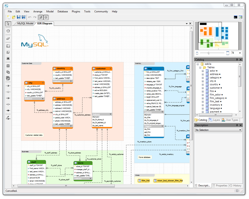Expand the actor table node
The height and width of the screenshot is (199, 249).
[x=203, y=71]
